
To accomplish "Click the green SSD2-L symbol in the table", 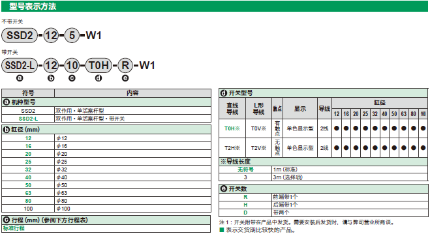I will click(28, 119).
